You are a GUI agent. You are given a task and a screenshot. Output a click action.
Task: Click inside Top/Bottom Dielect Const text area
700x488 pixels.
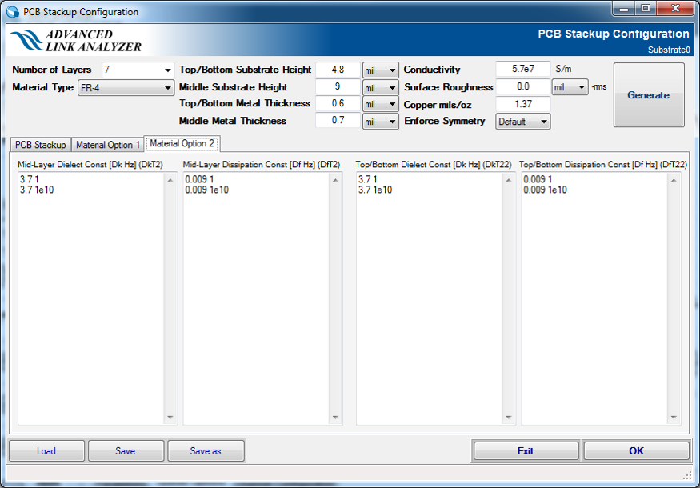[x=430, y=298]
